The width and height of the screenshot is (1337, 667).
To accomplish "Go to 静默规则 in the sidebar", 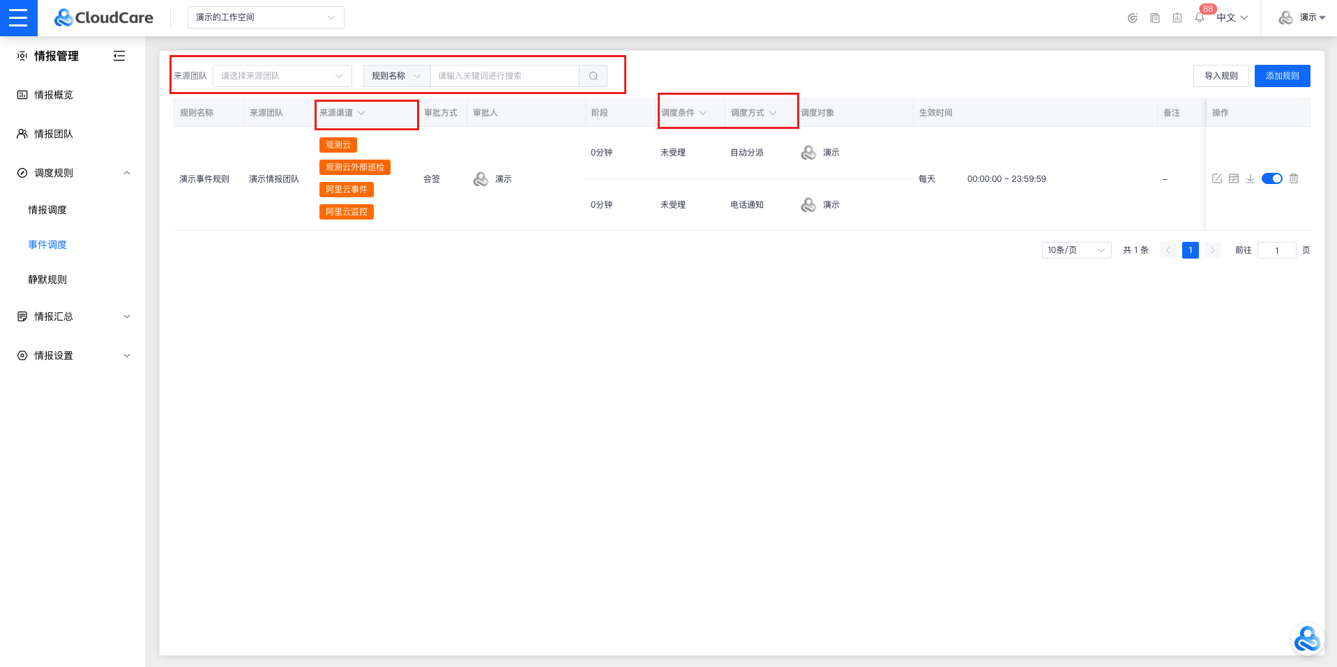I will (47, 279).
